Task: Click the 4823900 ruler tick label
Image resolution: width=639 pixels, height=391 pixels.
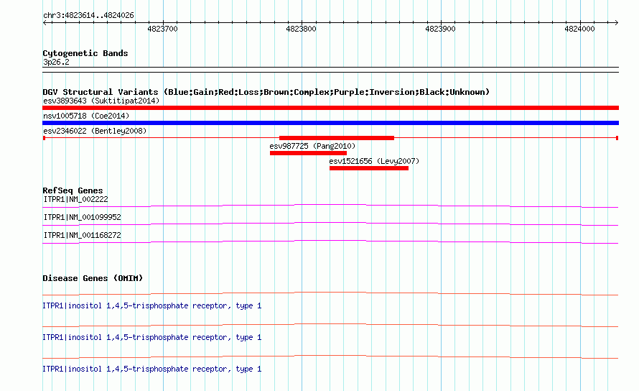Action: [440, 29]
